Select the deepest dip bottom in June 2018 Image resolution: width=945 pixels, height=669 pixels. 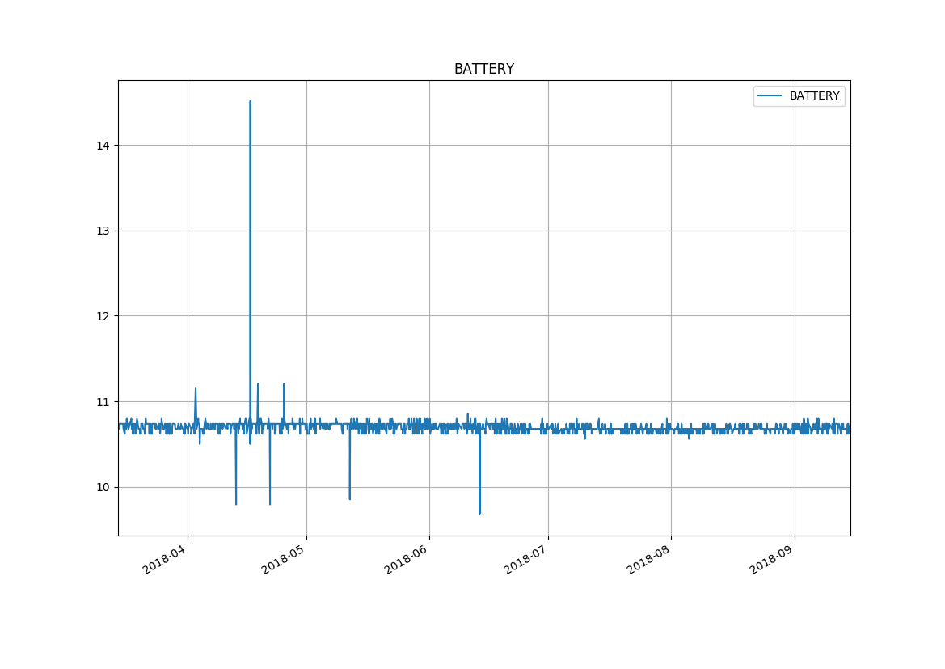click(479, 513)
